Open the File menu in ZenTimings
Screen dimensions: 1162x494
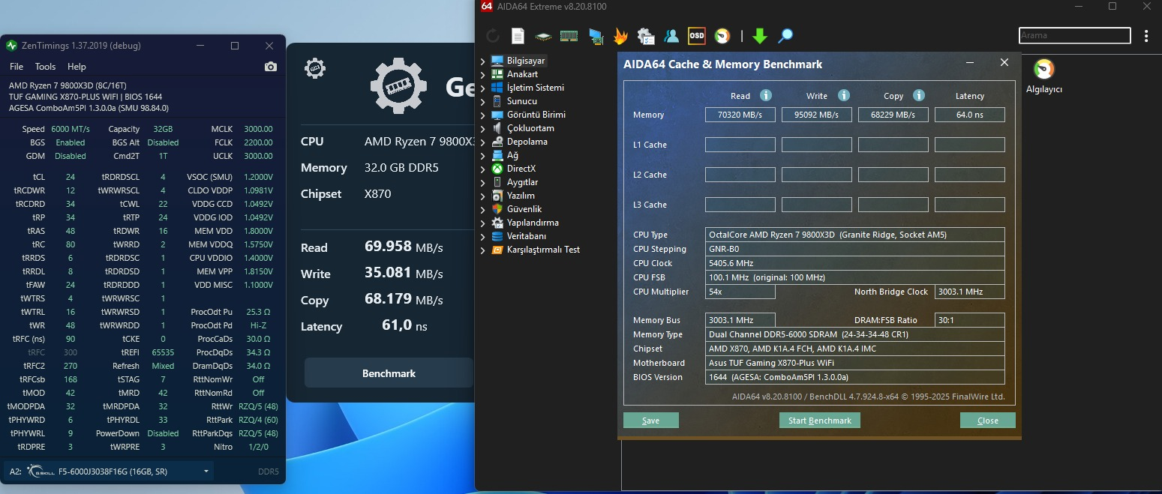tap(16, 67)
